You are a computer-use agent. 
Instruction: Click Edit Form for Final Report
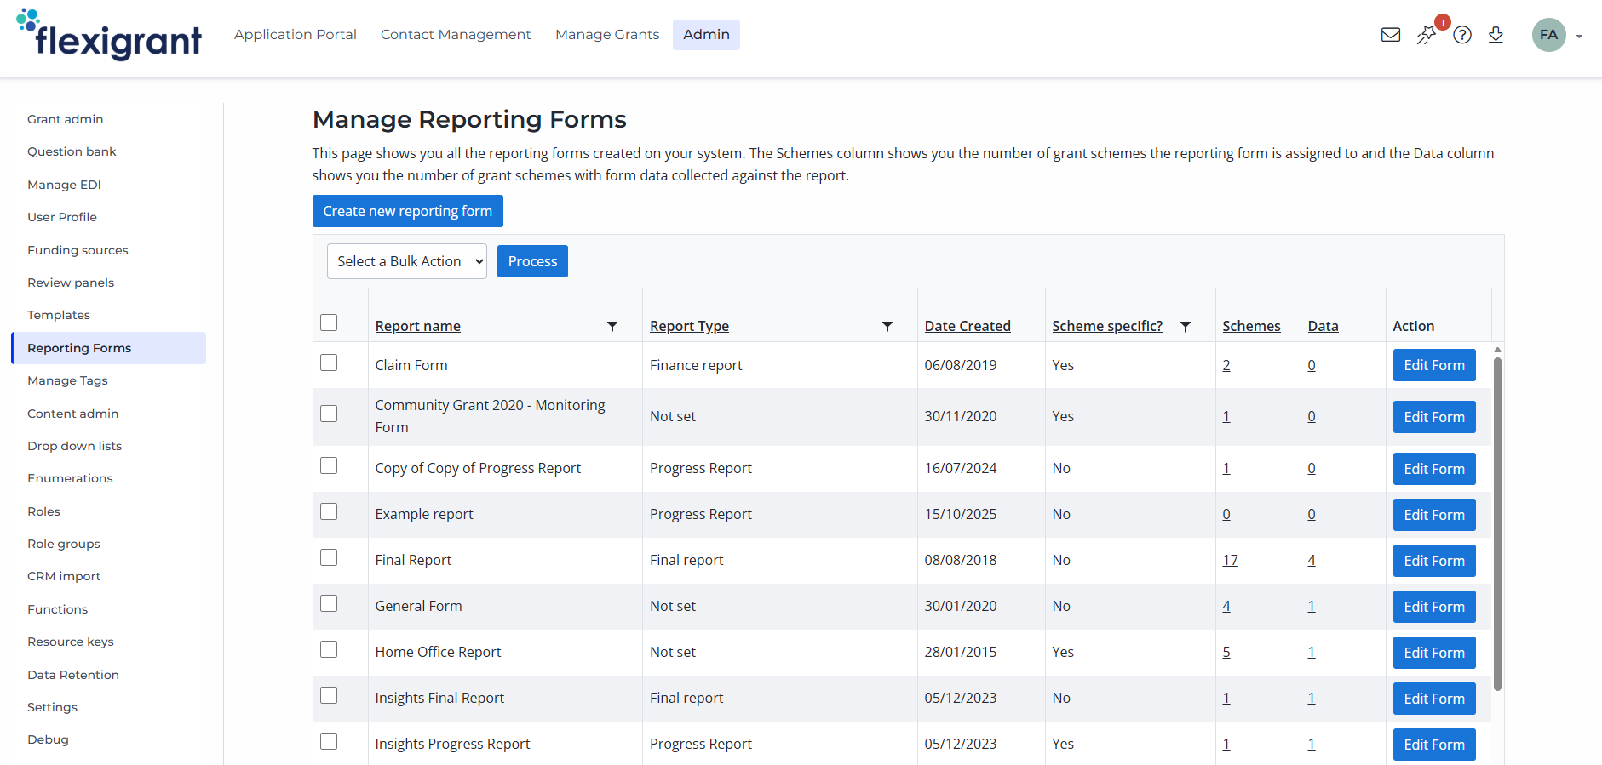pyautogui.click(x=1434, y=561)
